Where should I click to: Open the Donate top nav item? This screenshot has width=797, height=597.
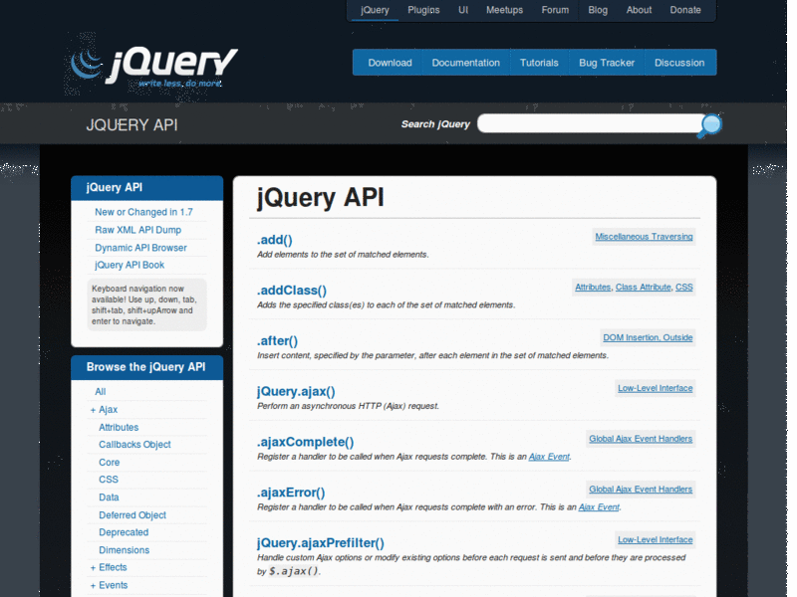coord(685,10)
